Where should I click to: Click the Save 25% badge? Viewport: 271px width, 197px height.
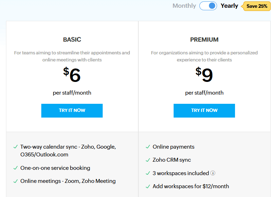[257, 6]
